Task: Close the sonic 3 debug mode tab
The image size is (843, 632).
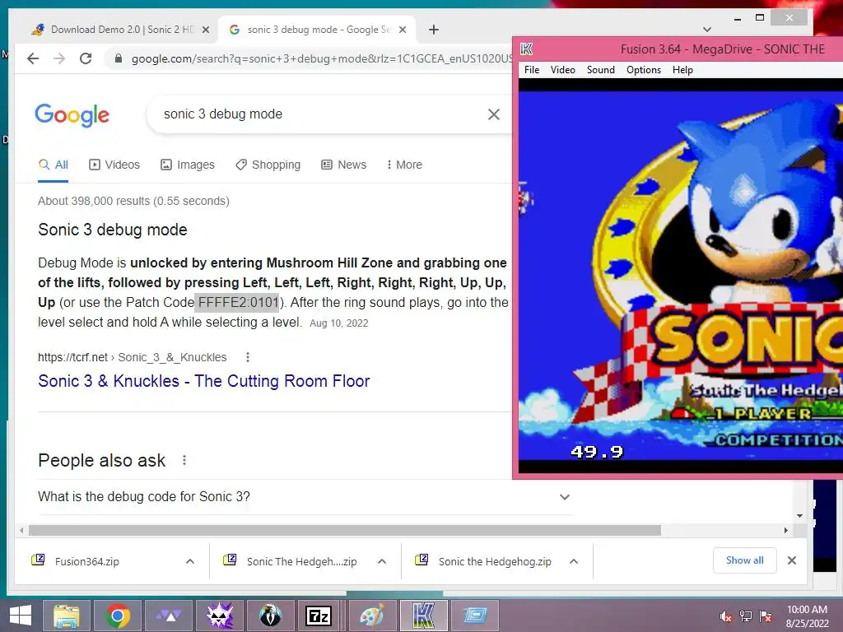Action: point(402,30)
